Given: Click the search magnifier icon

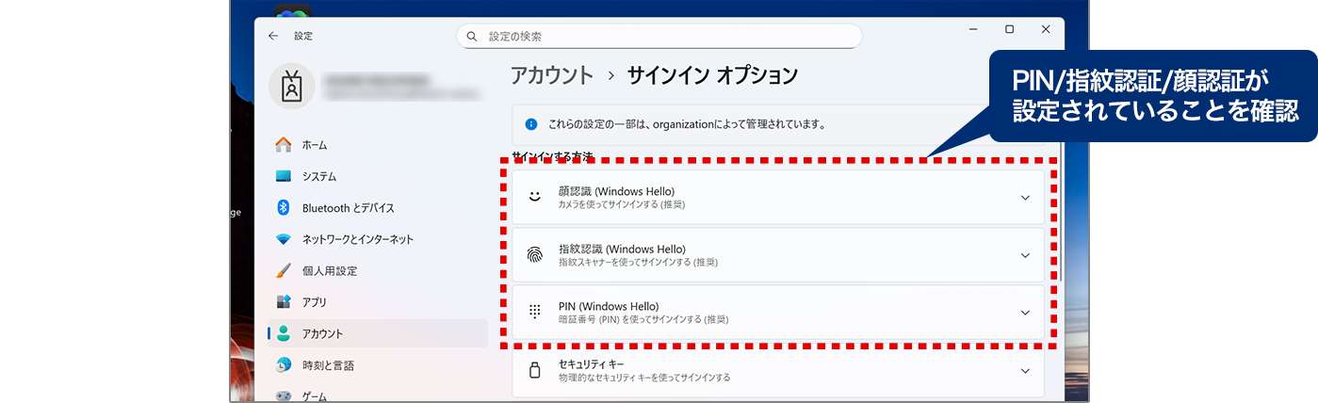Looking at the screenshot, I should [472, 36].
